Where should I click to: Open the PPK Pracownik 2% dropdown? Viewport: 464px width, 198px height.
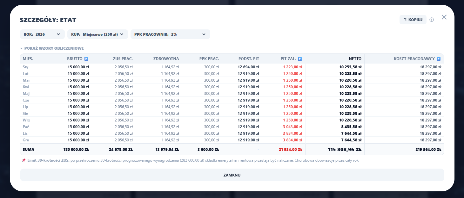pyautogui.click(x=170, y=34)
